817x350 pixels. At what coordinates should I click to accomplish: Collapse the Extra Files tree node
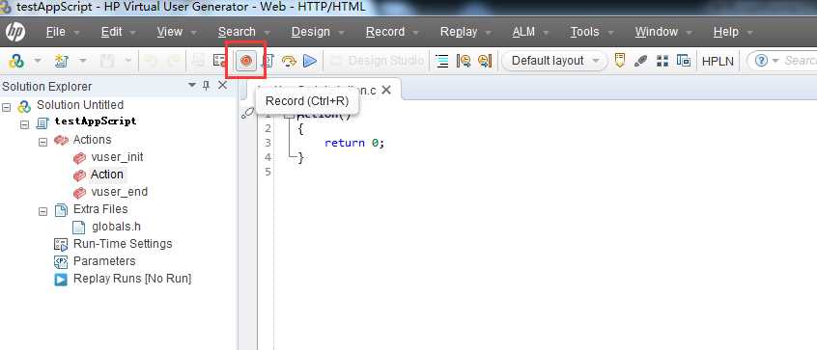point(43,212)
